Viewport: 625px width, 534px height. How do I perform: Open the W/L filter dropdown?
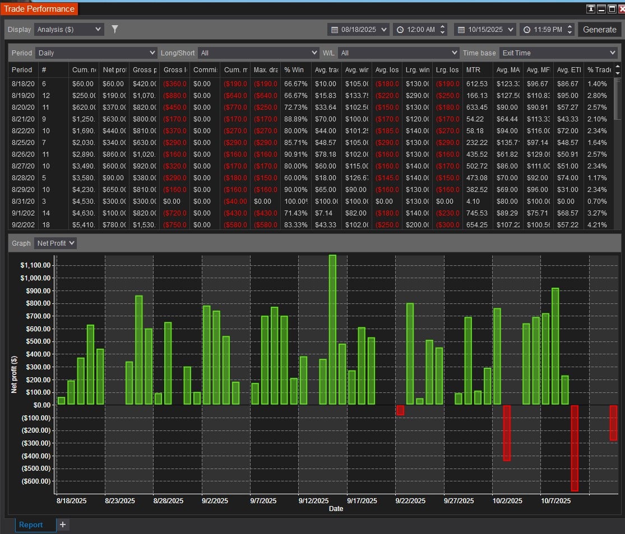pos(399,53)
